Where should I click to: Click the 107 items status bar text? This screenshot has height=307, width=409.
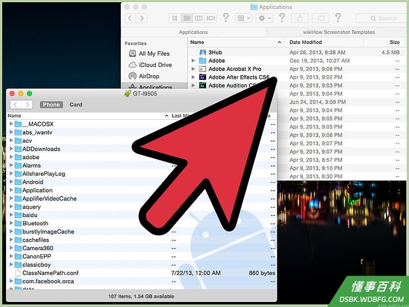(x=141, y=296)
